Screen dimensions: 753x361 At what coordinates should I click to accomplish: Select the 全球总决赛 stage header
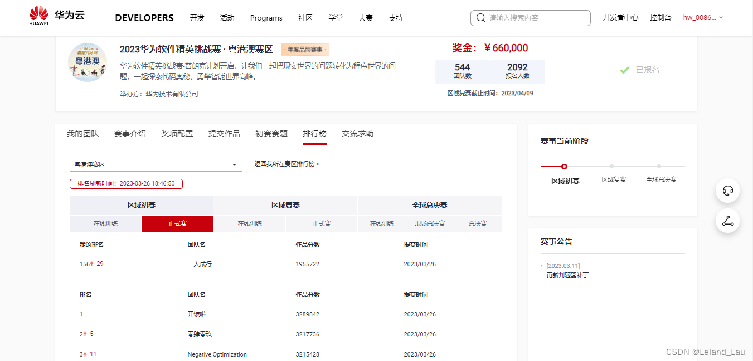pos(430,205)
